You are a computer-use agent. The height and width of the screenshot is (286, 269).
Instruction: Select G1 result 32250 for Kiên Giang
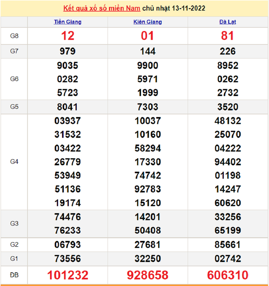click(x=148, y=259)
